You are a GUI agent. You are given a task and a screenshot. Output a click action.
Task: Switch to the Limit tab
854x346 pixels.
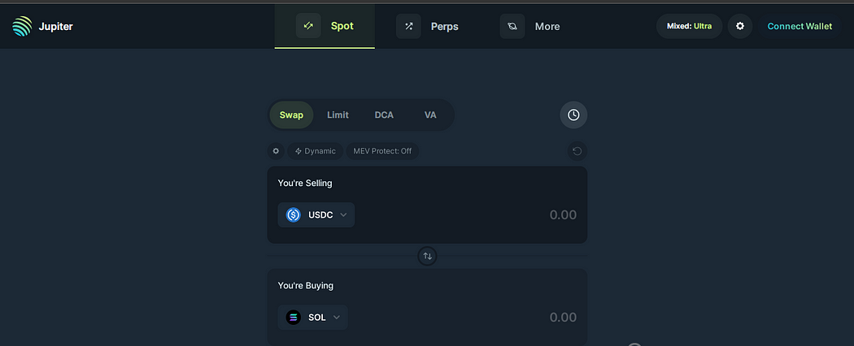[338, 115]
